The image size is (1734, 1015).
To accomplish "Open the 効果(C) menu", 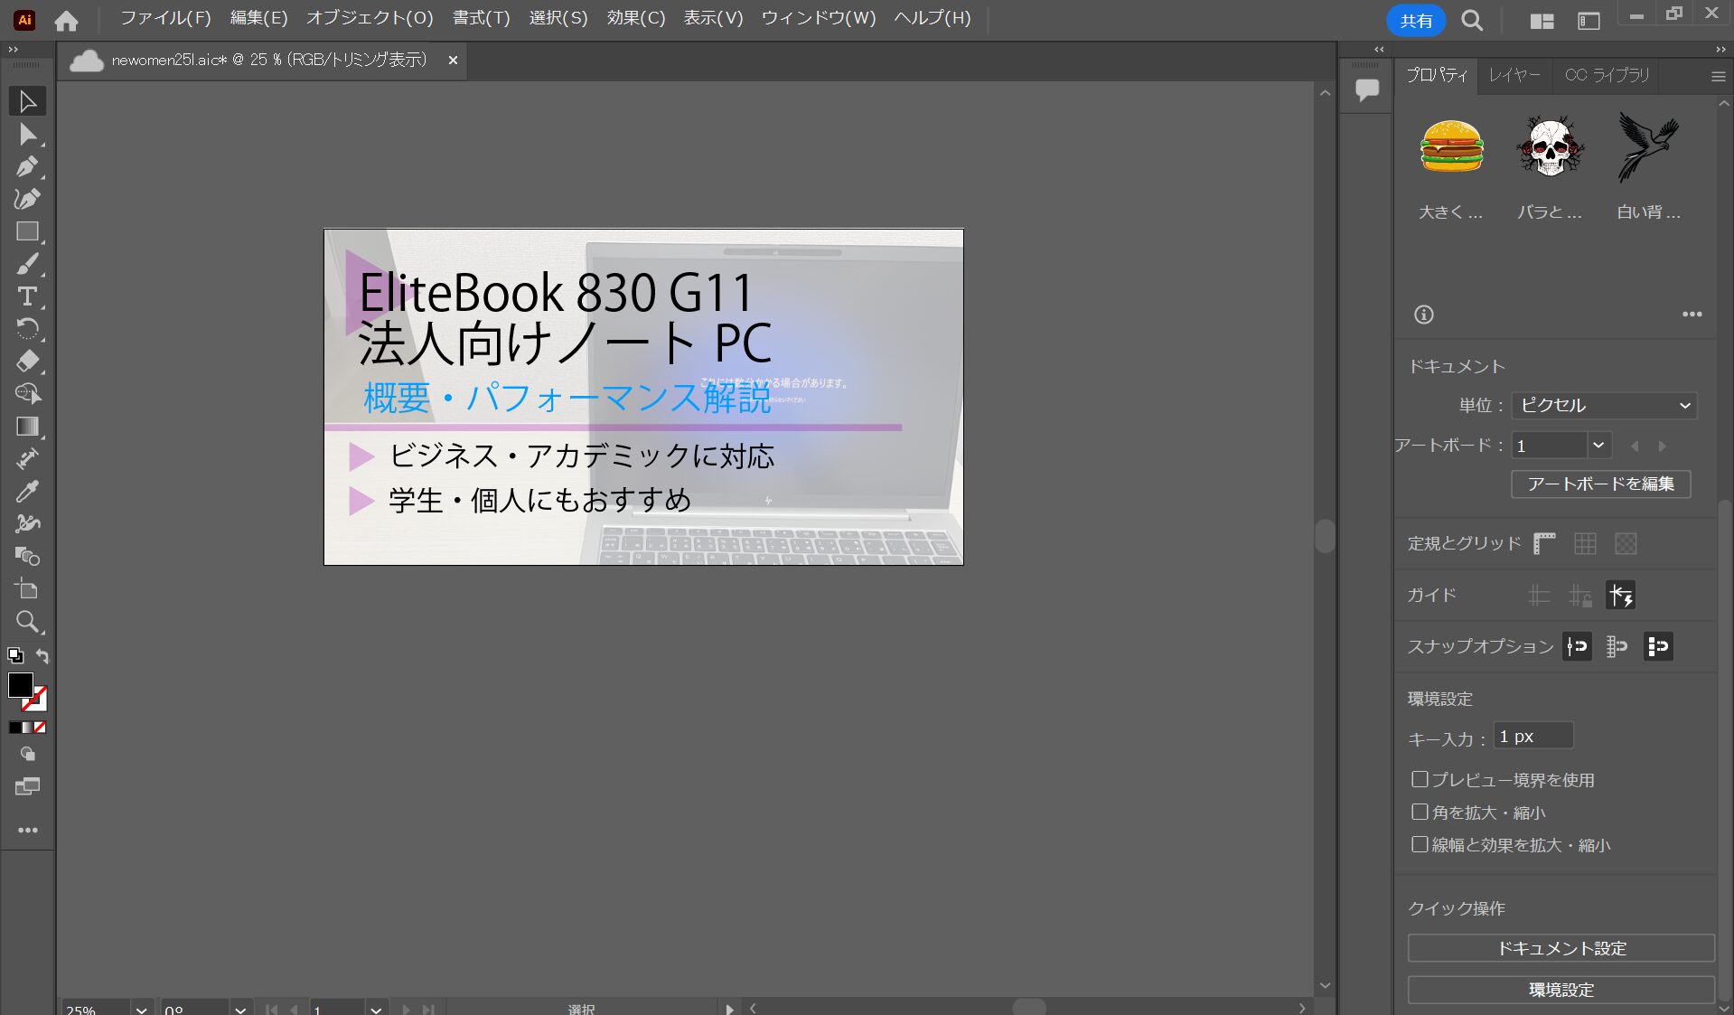I will pos(636,18).
